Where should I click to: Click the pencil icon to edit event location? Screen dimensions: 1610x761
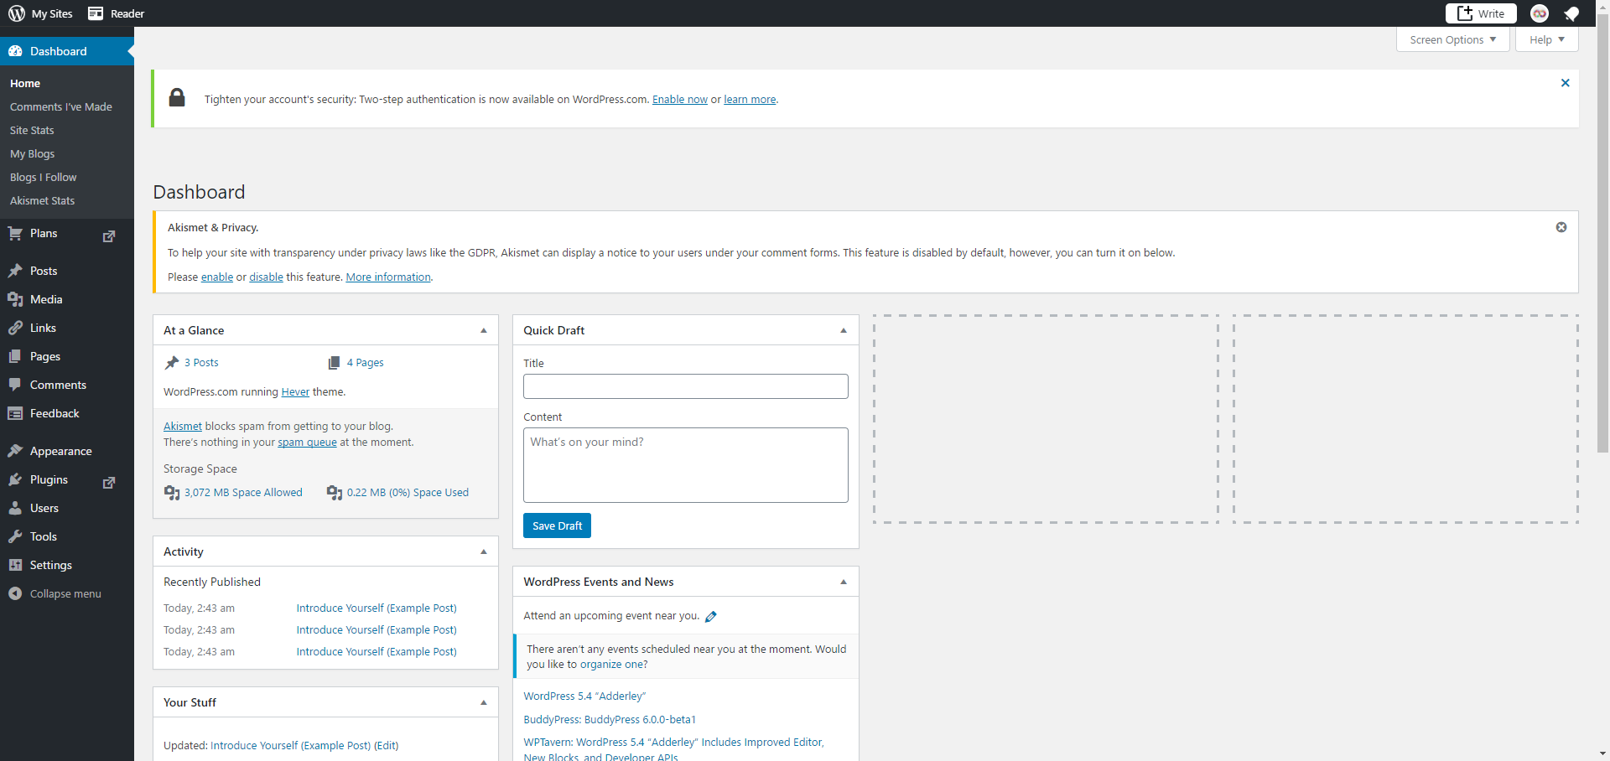711,617
